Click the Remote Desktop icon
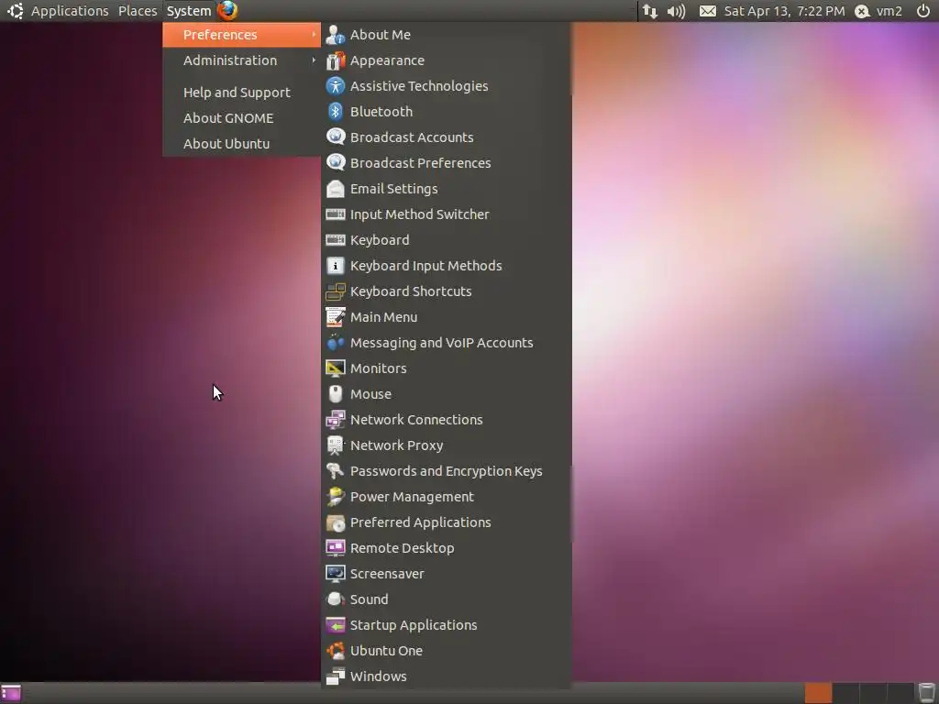Viewport: 939px width, 704px height. 336,548
